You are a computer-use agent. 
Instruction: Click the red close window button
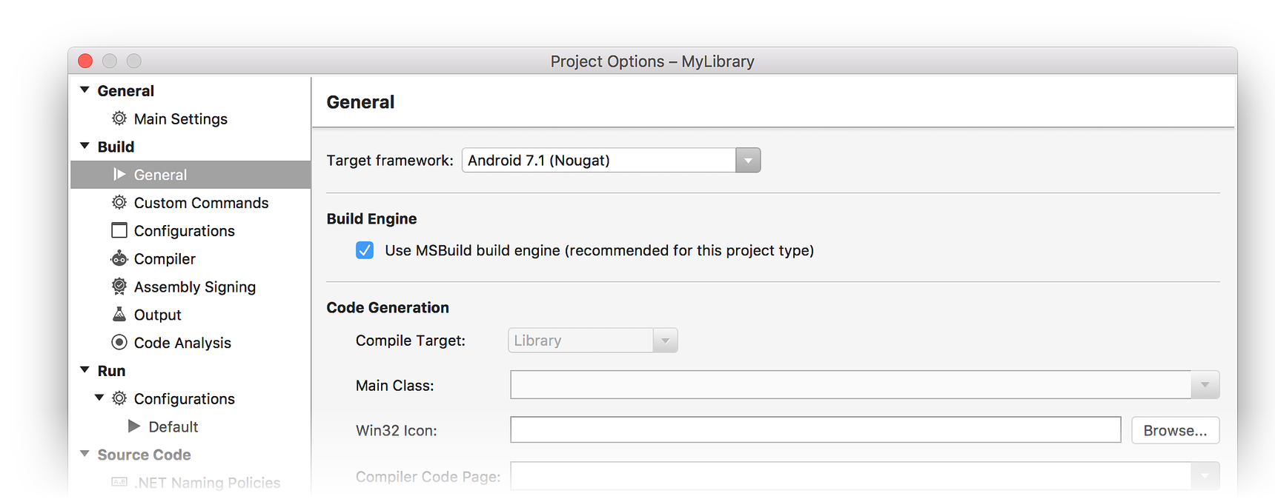point(85,61)
